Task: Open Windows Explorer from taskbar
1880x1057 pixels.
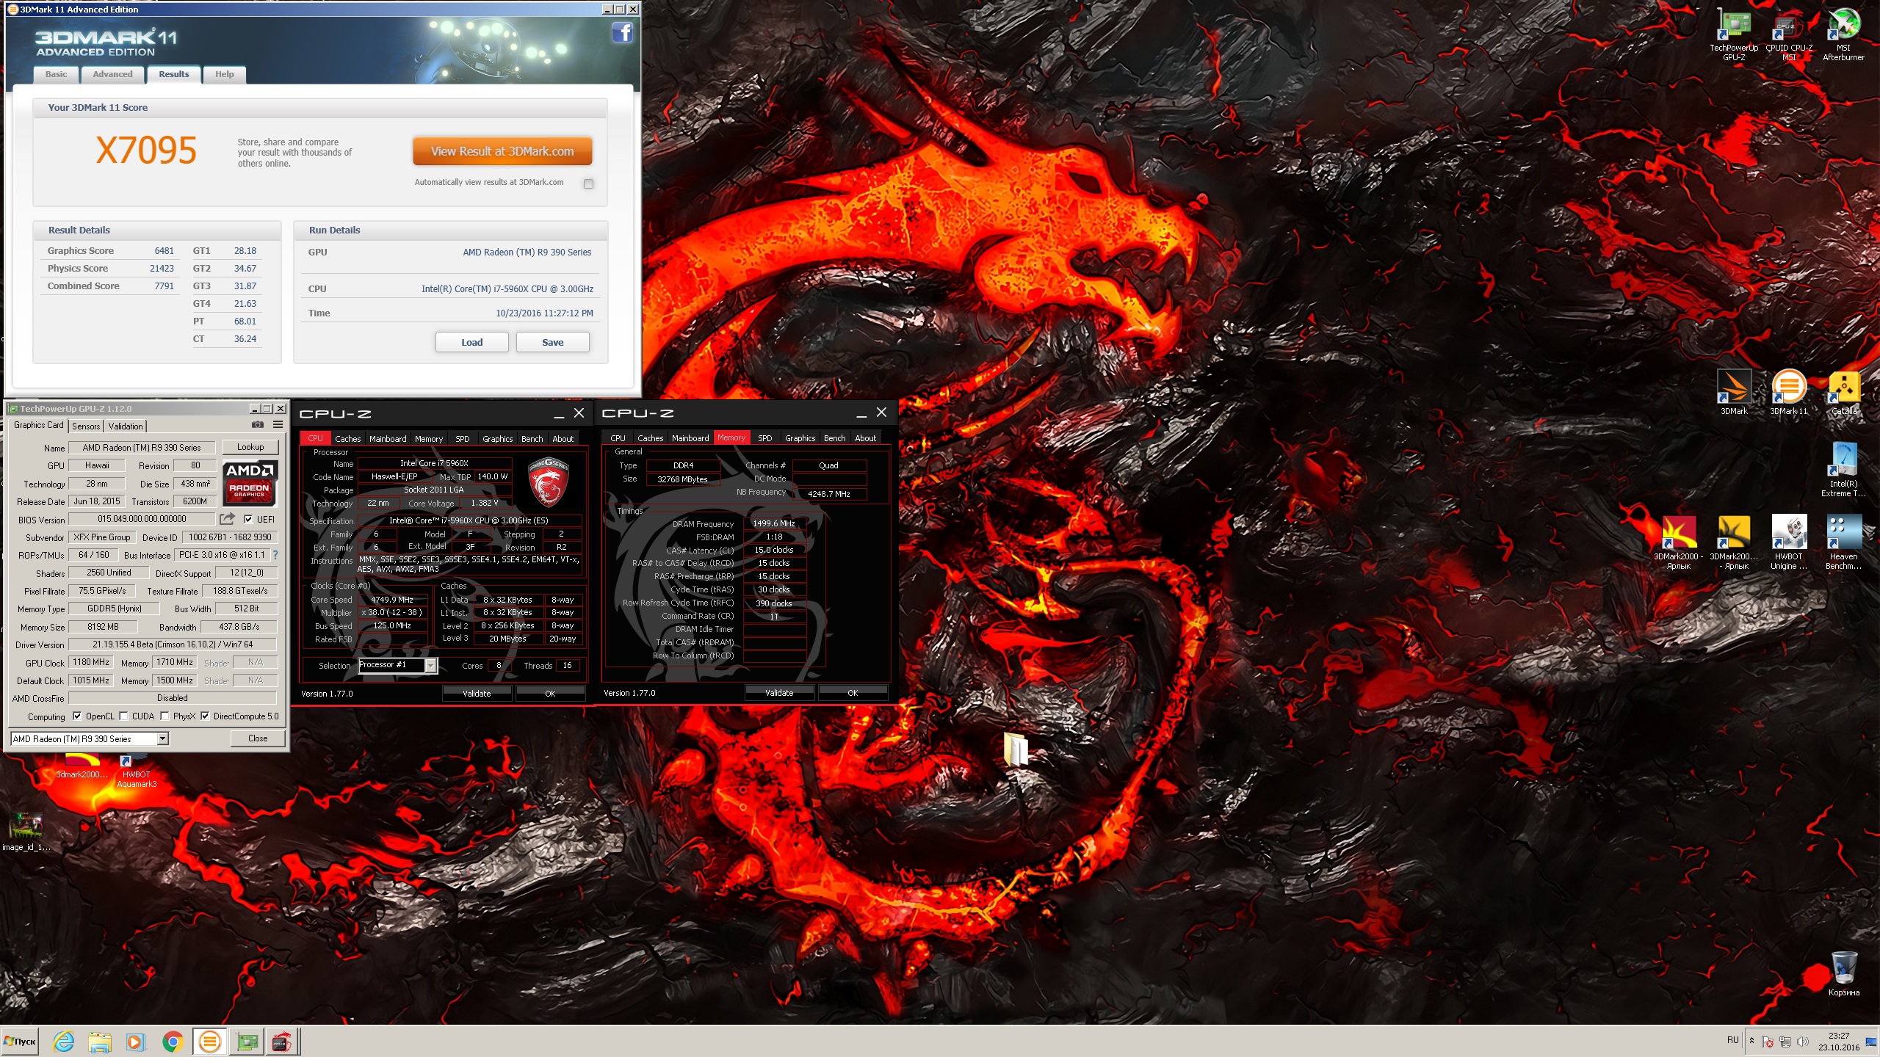Action: pyautogui.click(x=100, y=1041)
